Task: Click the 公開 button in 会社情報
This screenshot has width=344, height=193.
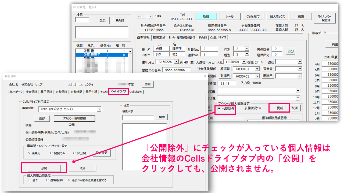Action: [44, 168]
